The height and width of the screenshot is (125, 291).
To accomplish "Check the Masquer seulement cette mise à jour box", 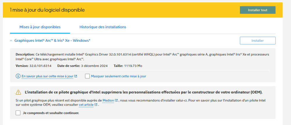I will [87, 76].
